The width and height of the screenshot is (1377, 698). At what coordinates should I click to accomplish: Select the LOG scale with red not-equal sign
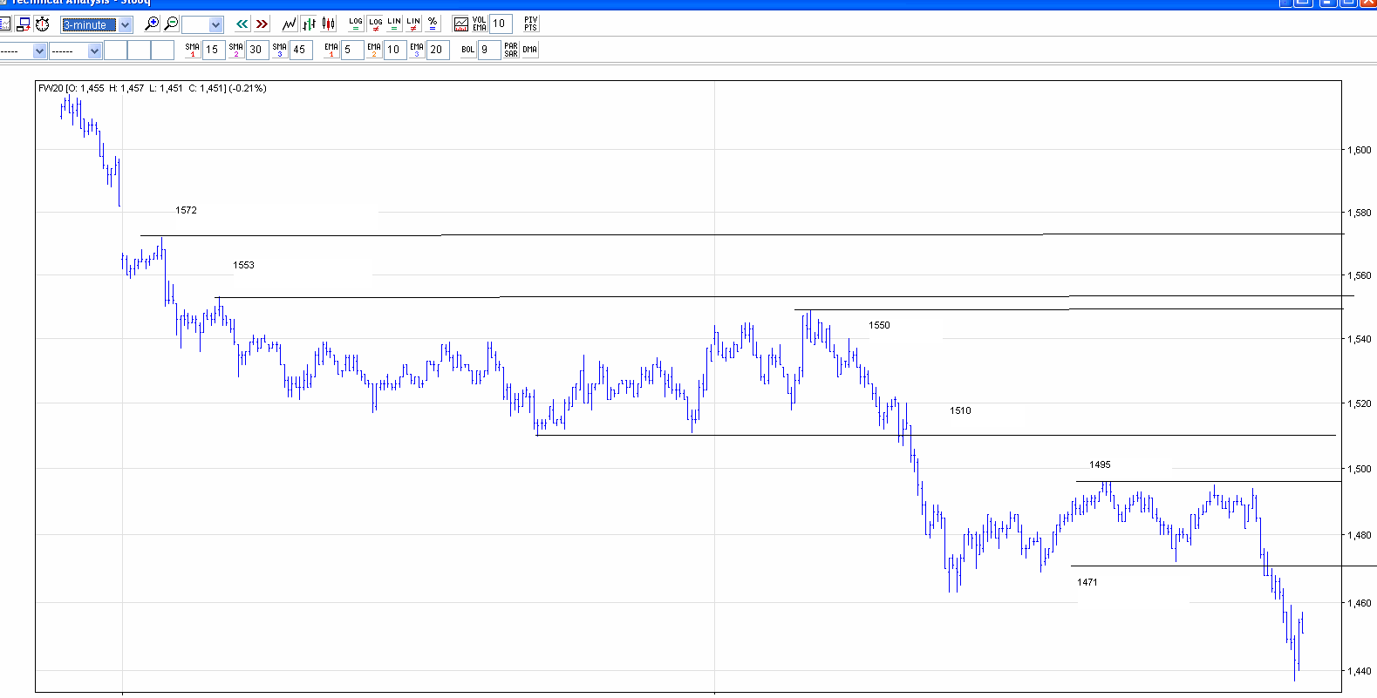point(375,24)
